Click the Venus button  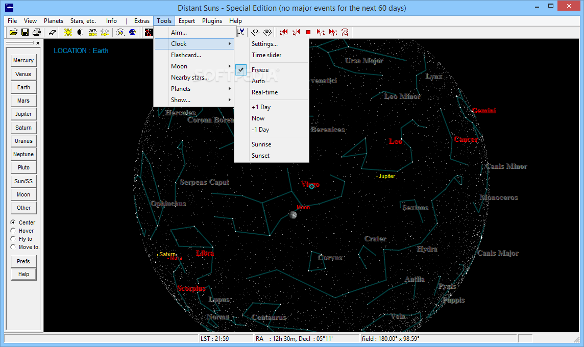tap(23, 74)
